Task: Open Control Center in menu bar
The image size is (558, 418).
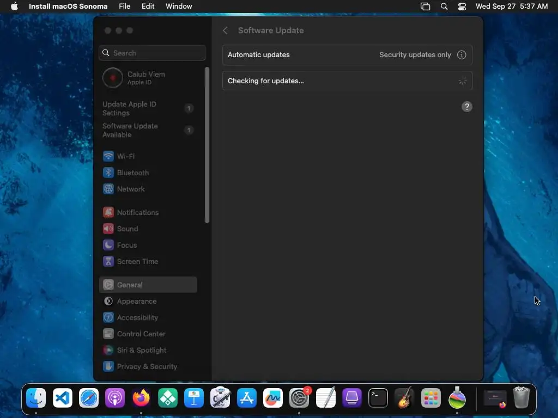Action: click(462, 7)
